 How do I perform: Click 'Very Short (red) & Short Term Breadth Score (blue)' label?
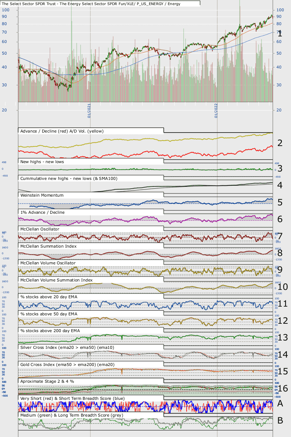[73, 398]
